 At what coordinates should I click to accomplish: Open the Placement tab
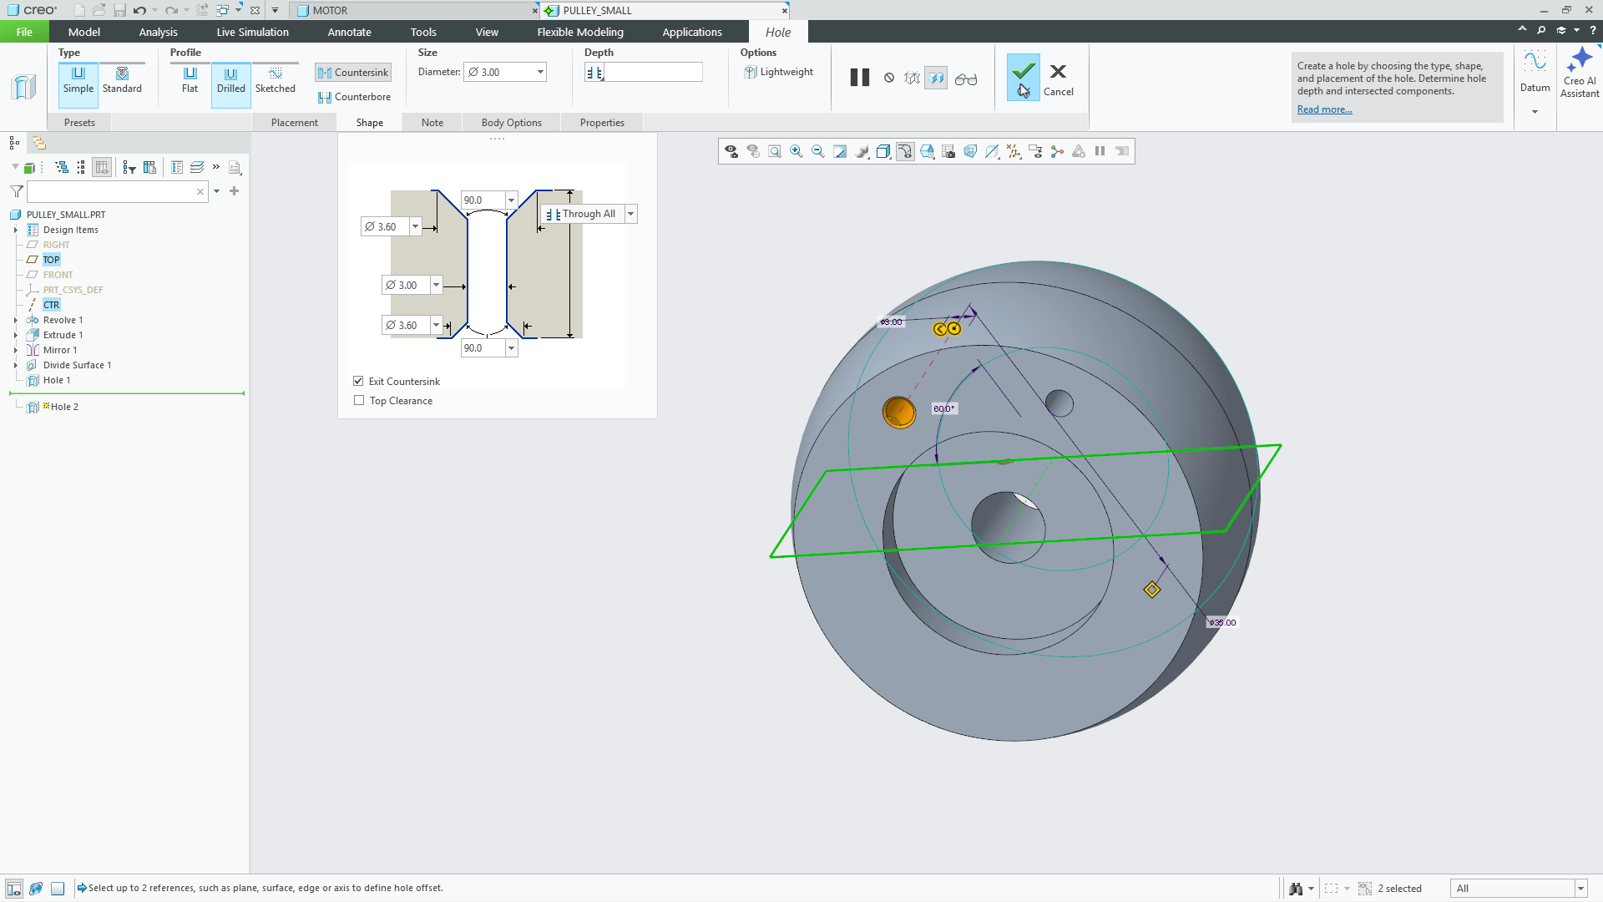(294, 122)
